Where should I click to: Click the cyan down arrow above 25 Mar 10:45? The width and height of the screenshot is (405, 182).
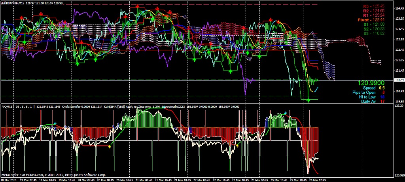[x=285, y=113]
